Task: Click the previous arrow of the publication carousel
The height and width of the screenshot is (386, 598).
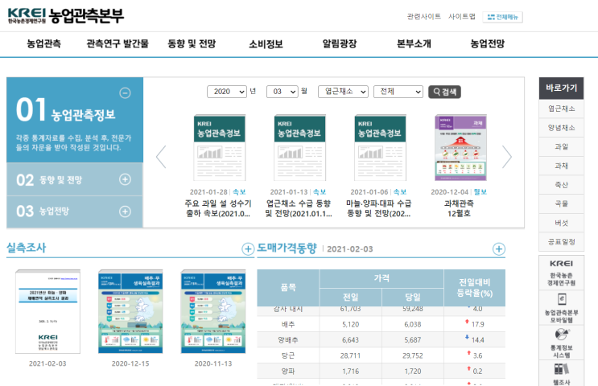Action: [x=161, y=157]
